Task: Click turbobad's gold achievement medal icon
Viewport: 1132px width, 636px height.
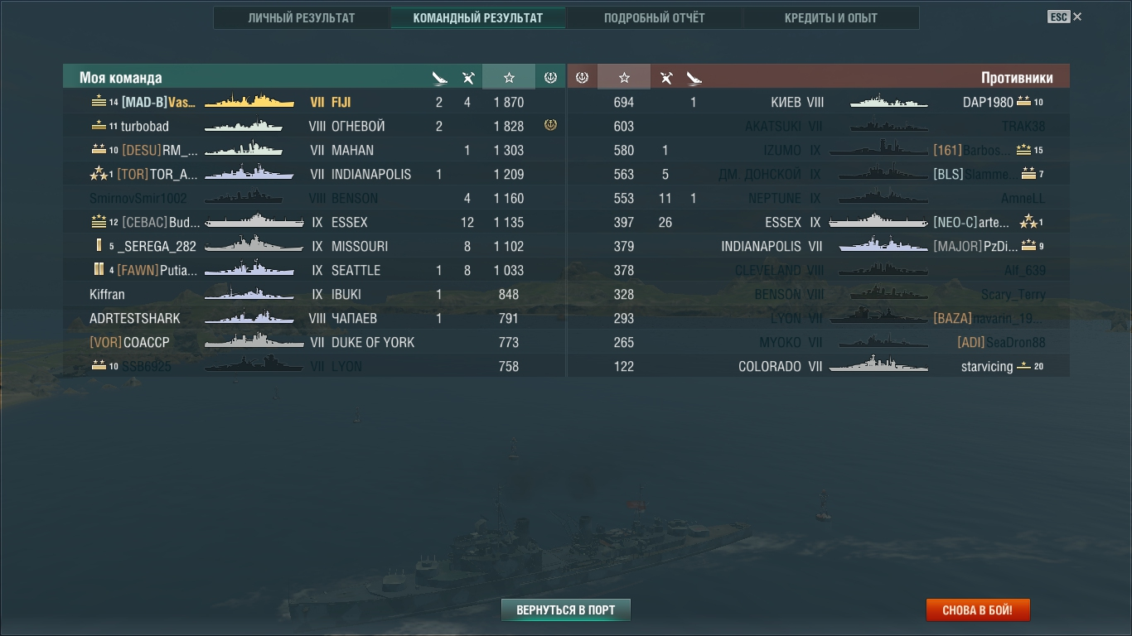Action: click(x=550, y=126)
